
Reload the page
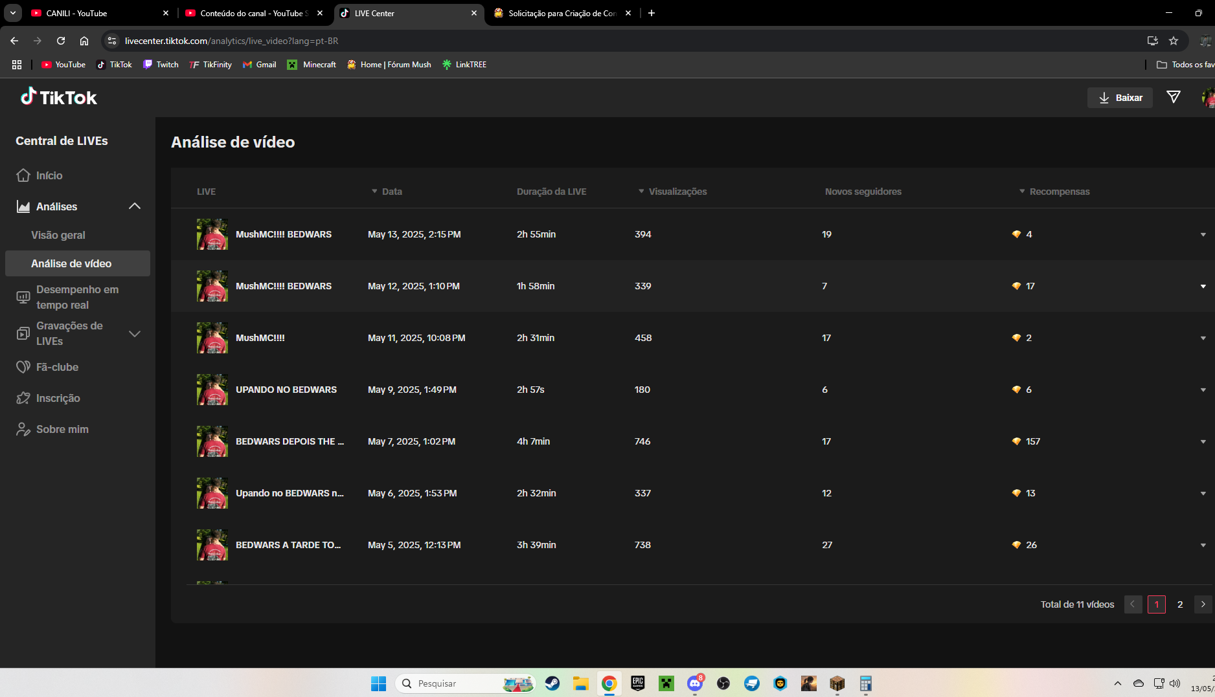[x=61, y=41]
